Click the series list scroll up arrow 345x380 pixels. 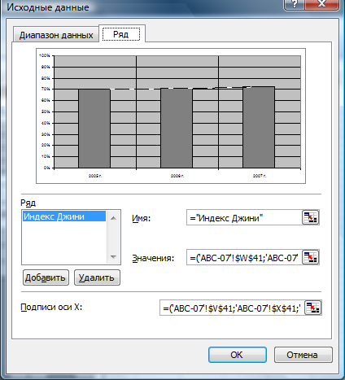point(113,218)
